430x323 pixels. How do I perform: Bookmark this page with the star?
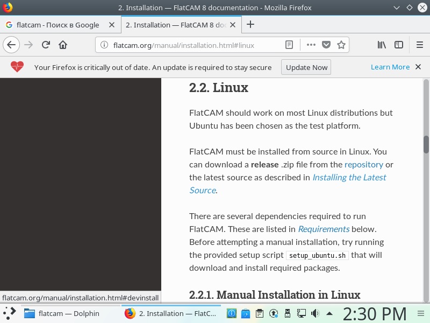click(x=341, y=45)
